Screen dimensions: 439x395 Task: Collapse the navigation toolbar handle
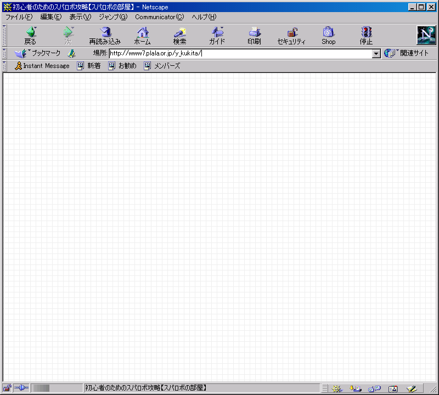click(x=4, y=35)
